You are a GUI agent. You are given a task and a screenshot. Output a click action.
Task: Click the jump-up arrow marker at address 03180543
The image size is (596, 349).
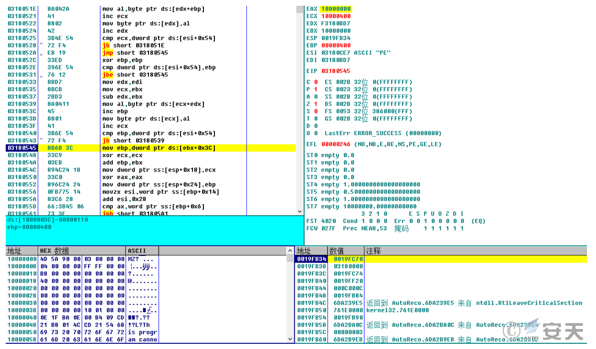pyautogui.click(x=42, y=141)
